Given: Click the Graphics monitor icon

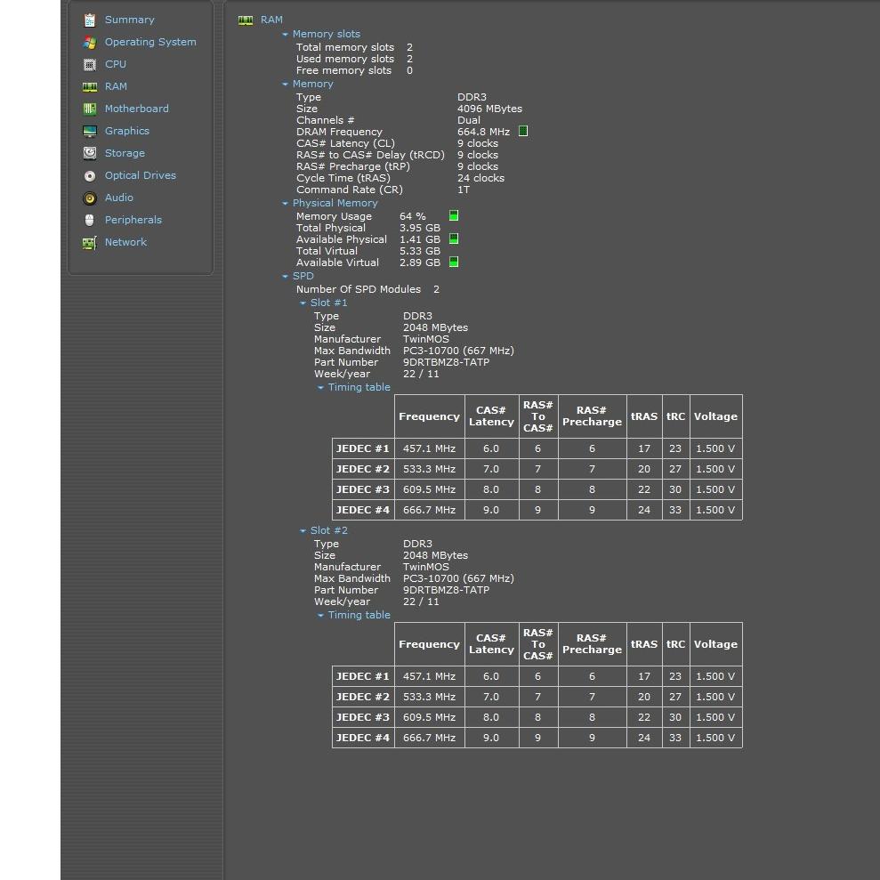Looking at the screenshot, I should (x=89, y=131).
